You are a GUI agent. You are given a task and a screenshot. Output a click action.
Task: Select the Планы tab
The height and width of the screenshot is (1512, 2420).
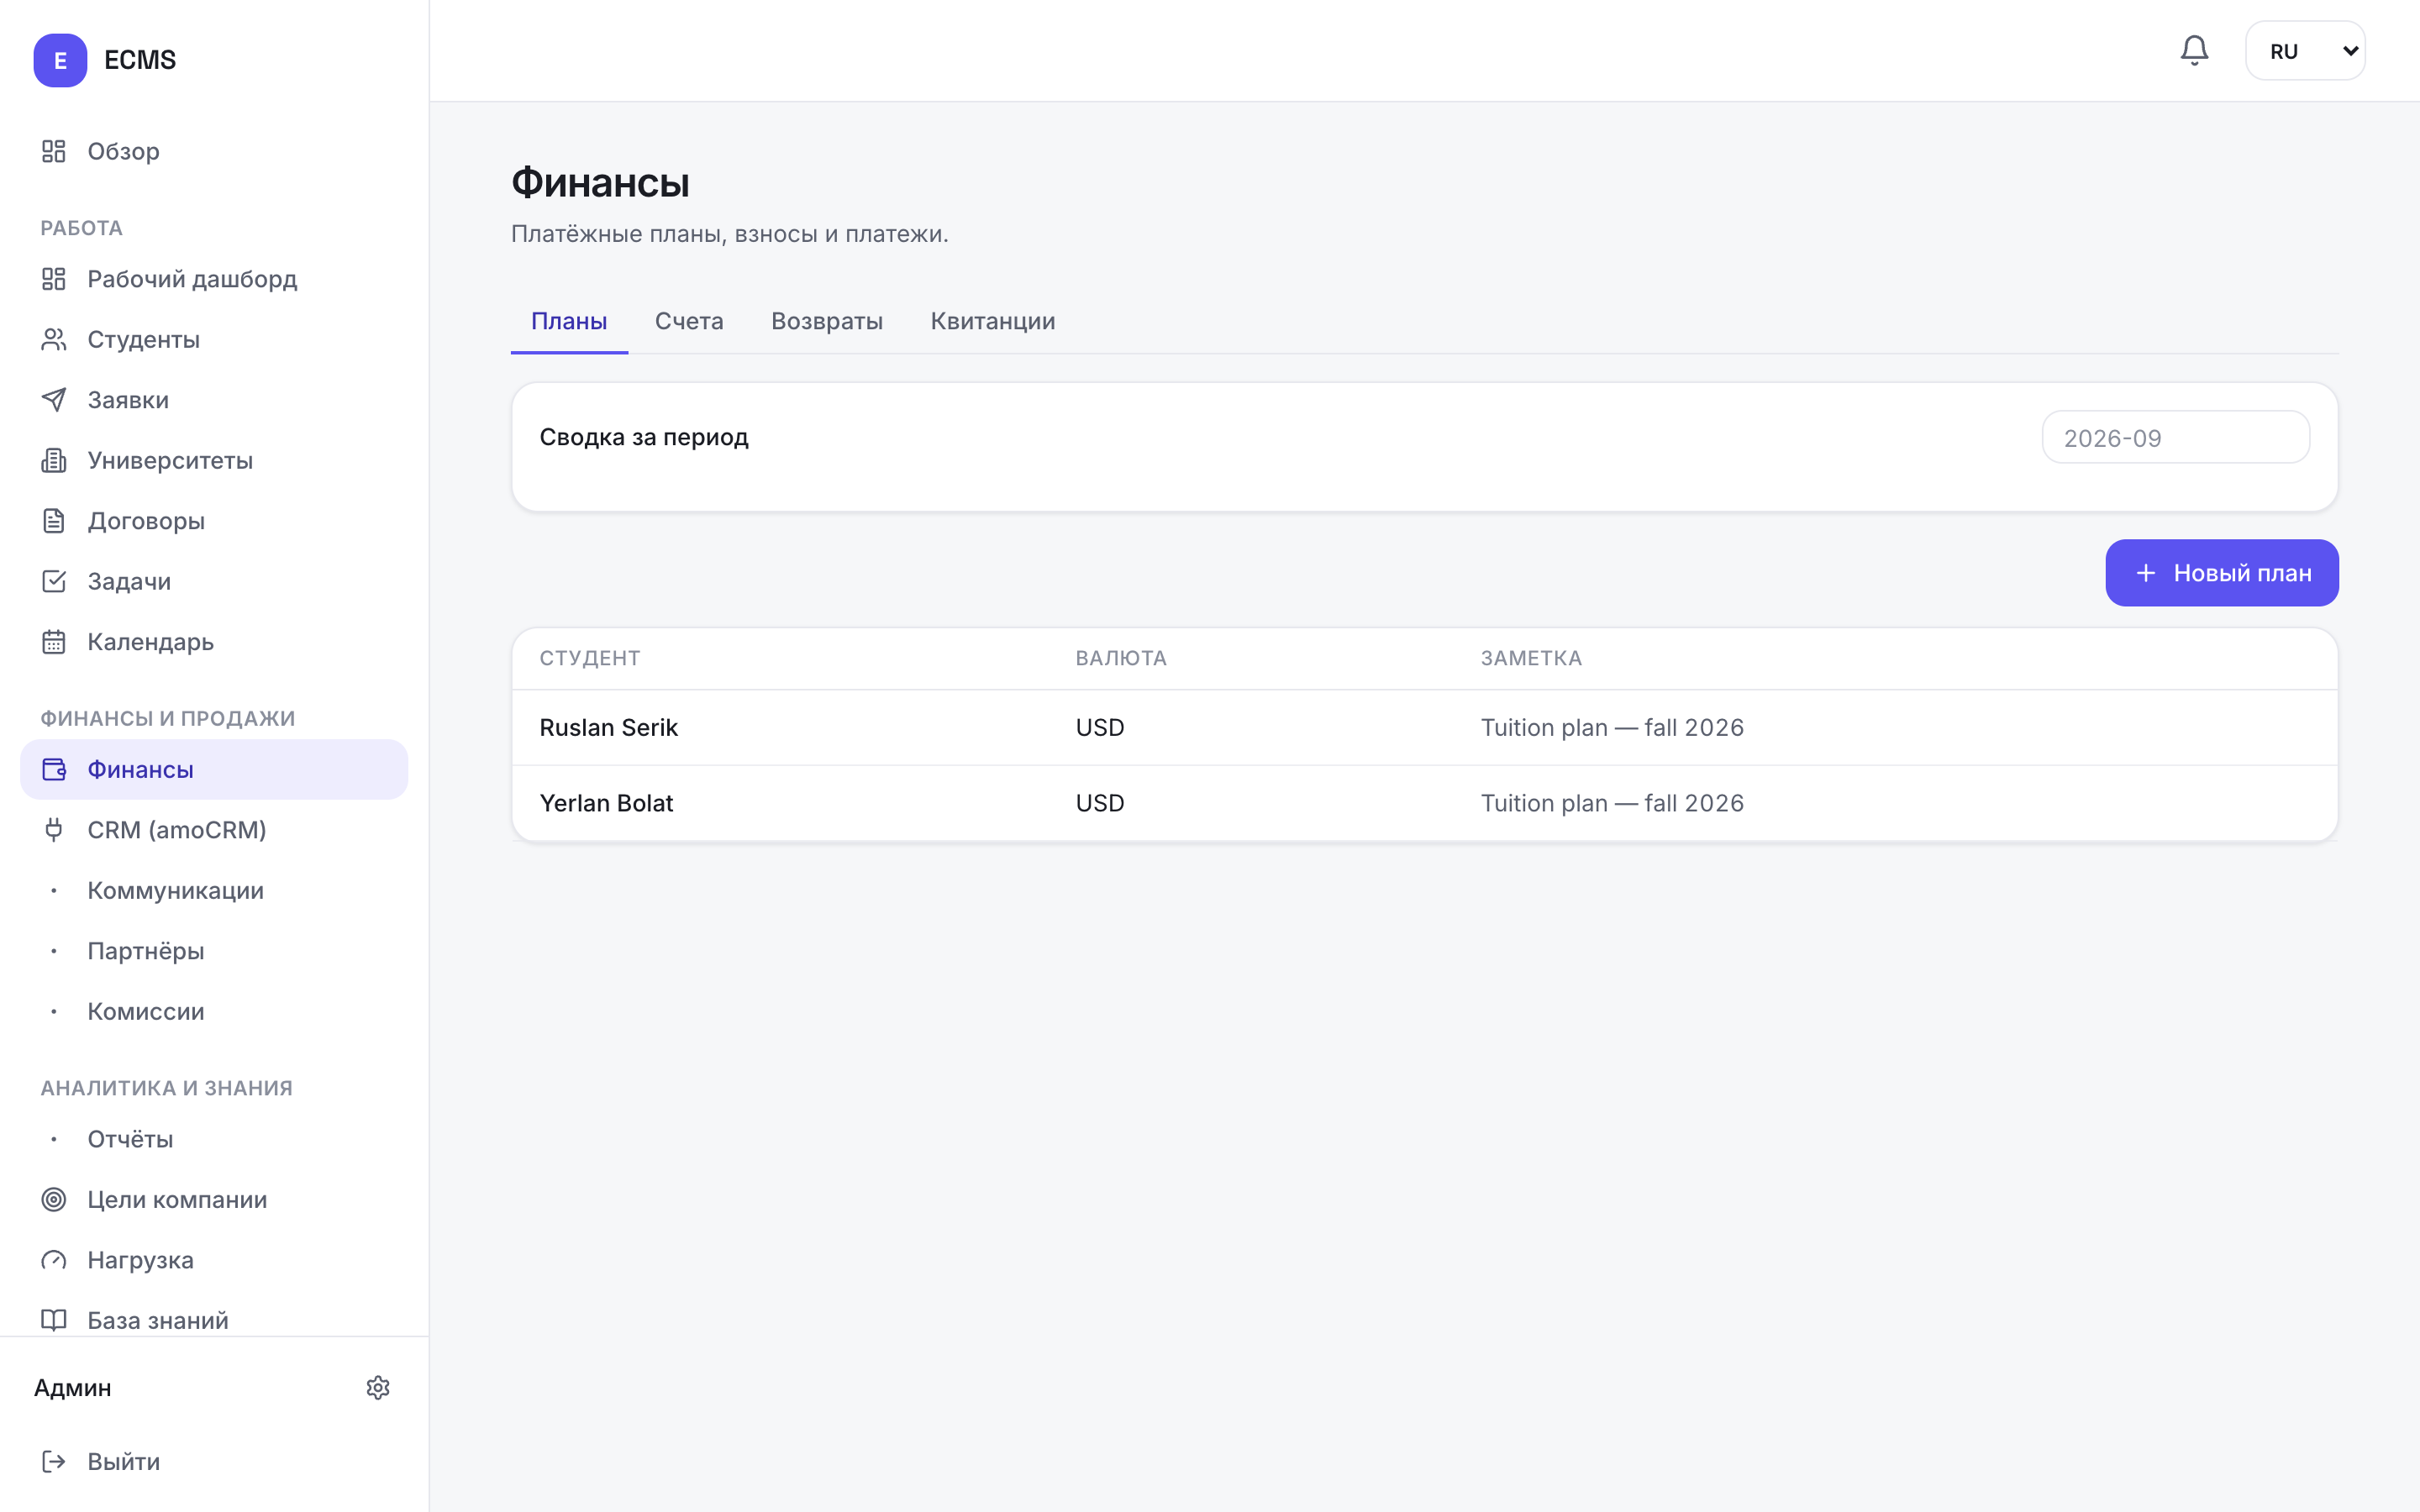tap(569, 321)
